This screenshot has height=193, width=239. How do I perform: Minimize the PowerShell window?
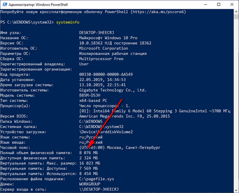[206, 5]
